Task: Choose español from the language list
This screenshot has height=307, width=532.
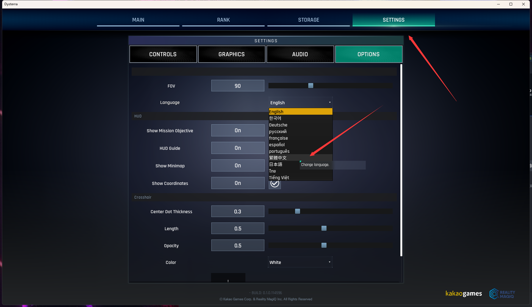Action: tap(301, 145)
